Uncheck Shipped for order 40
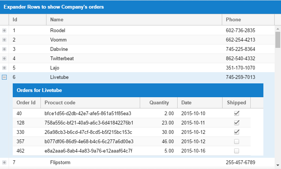 pos(236,113)
